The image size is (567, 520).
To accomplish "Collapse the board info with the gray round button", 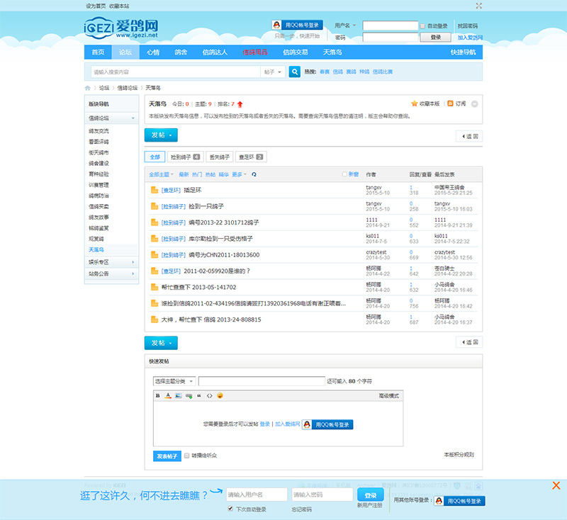I will click(475, 104).
